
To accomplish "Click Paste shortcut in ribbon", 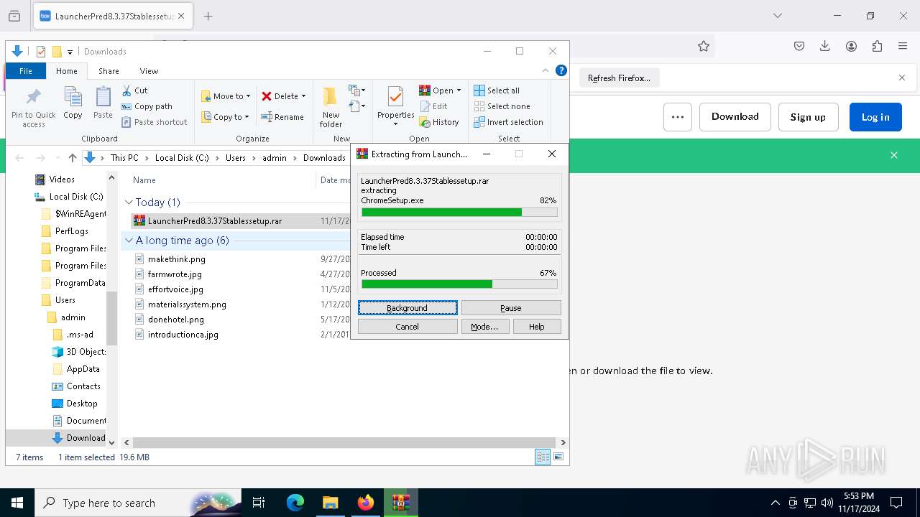I will click(x=155, y=122).
